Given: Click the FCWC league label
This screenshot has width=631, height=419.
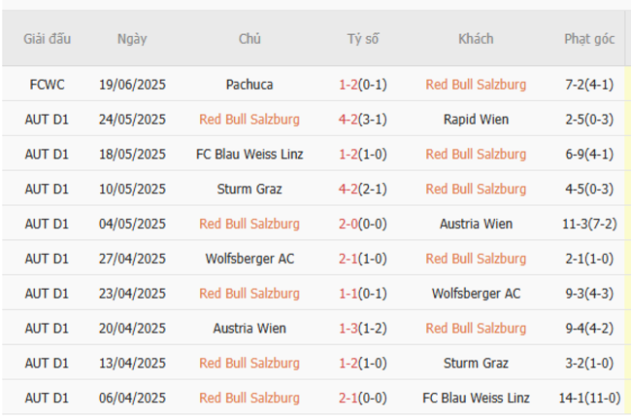Looking at the screenshot, I should [47, 85].
